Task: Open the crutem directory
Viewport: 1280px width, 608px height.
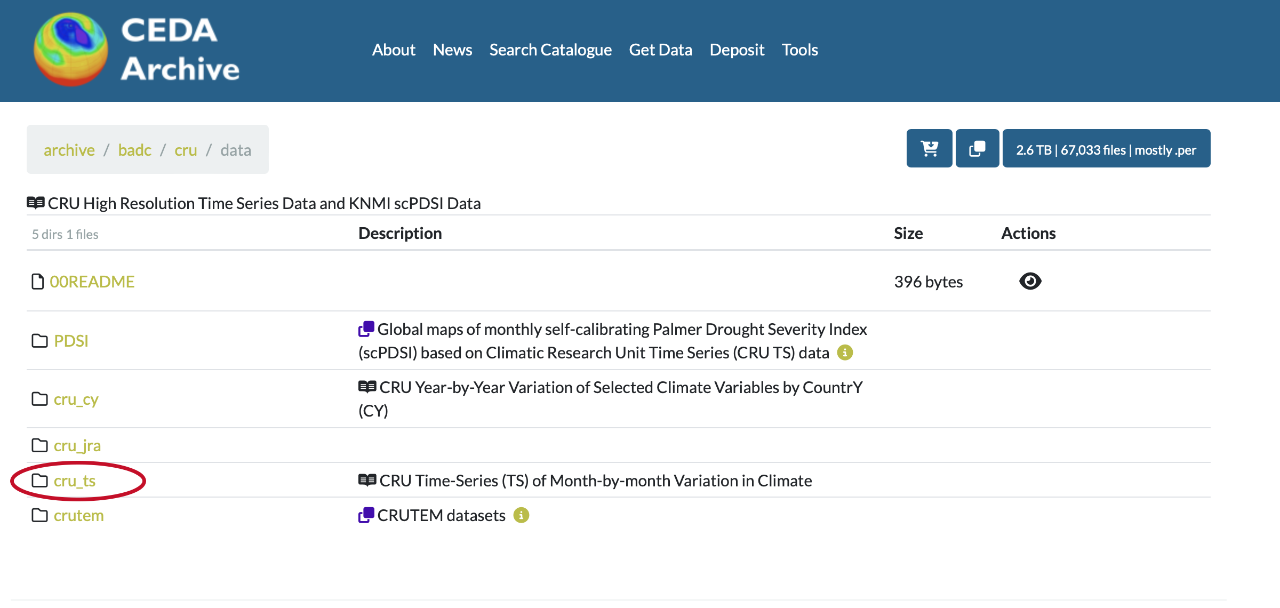Action: coord(78,516)
